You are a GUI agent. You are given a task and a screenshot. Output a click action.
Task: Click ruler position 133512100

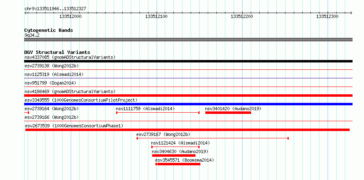point(156,16)
